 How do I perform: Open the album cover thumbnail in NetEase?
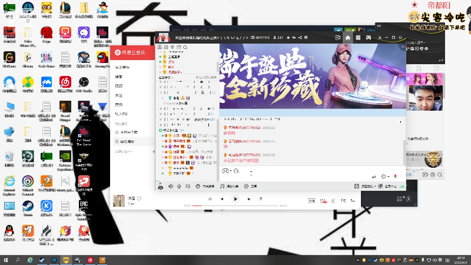pyautogui.click(x=119, y=201)
